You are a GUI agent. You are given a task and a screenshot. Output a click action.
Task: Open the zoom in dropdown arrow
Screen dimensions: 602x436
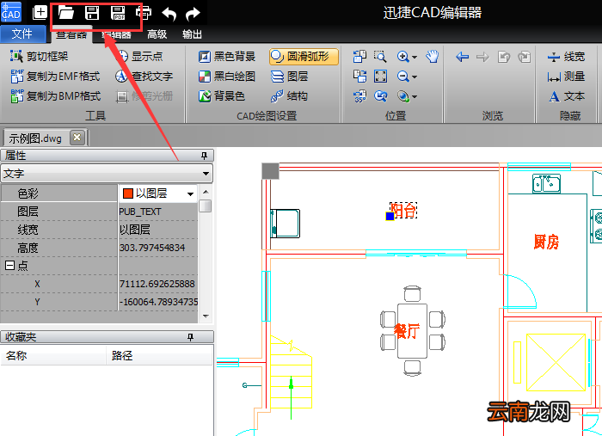(415, 57)
